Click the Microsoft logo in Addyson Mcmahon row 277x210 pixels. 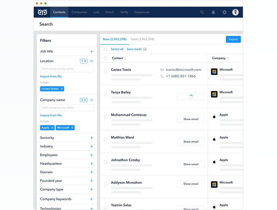coord(214,184)
